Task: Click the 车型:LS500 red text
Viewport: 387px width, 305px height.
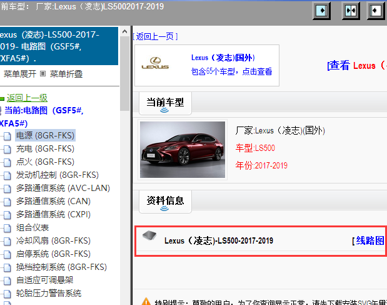Action: click(255, 148)
